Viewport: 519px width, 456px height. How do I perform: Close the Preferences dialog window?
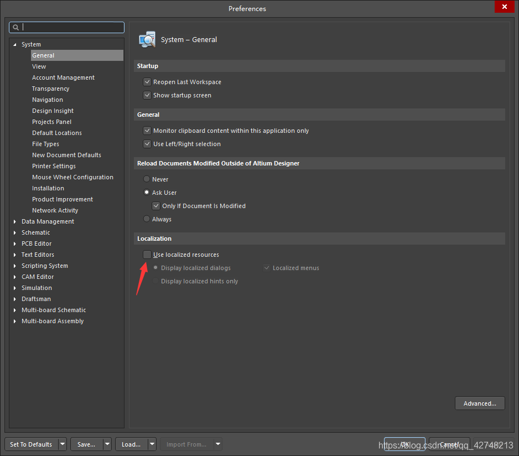coord(503,7)
